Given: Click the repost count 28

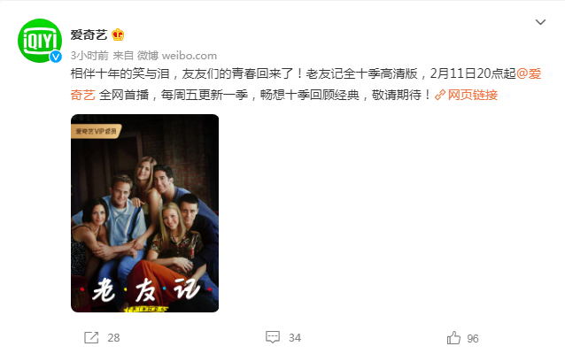Looking at the screenshot, I should pyautogui.click(x=113, y=338).
